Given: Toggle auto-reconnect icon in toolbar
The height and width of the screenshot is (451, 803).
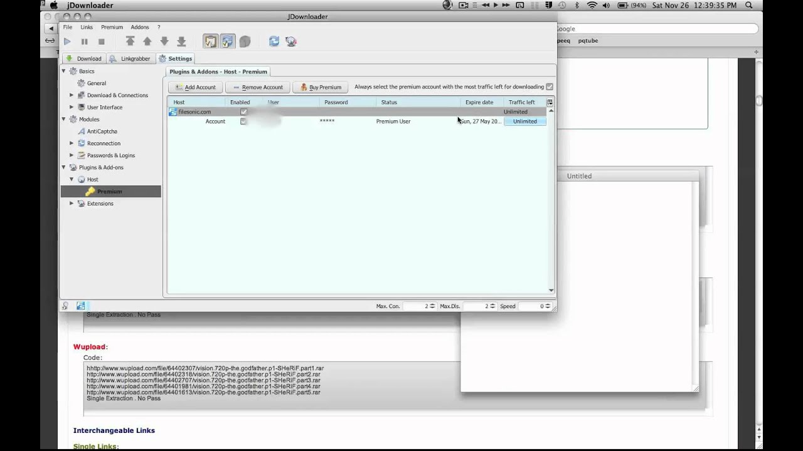Looking at the screenshot, I should 227,41.
